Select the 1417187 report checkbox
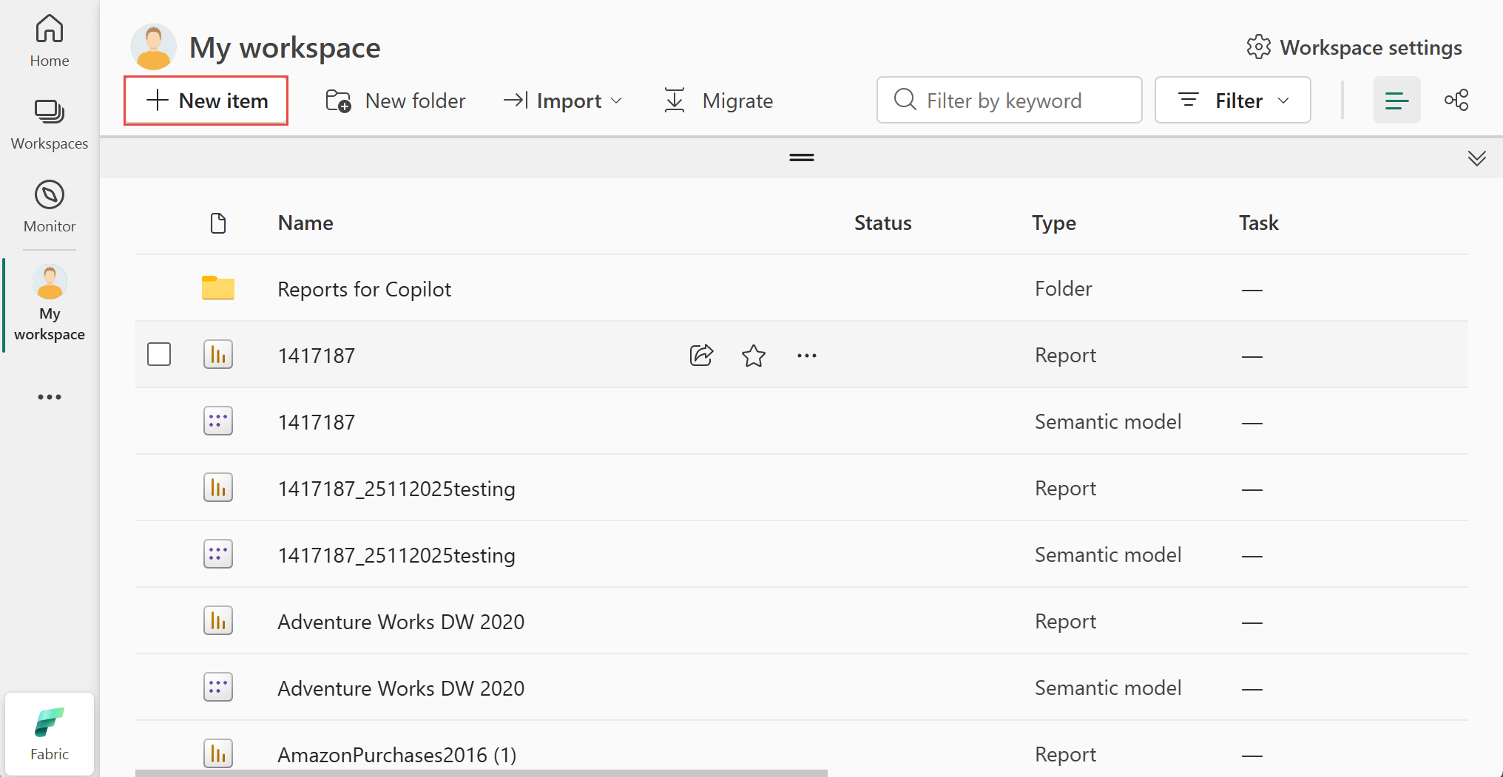 [x=159, y=355]
